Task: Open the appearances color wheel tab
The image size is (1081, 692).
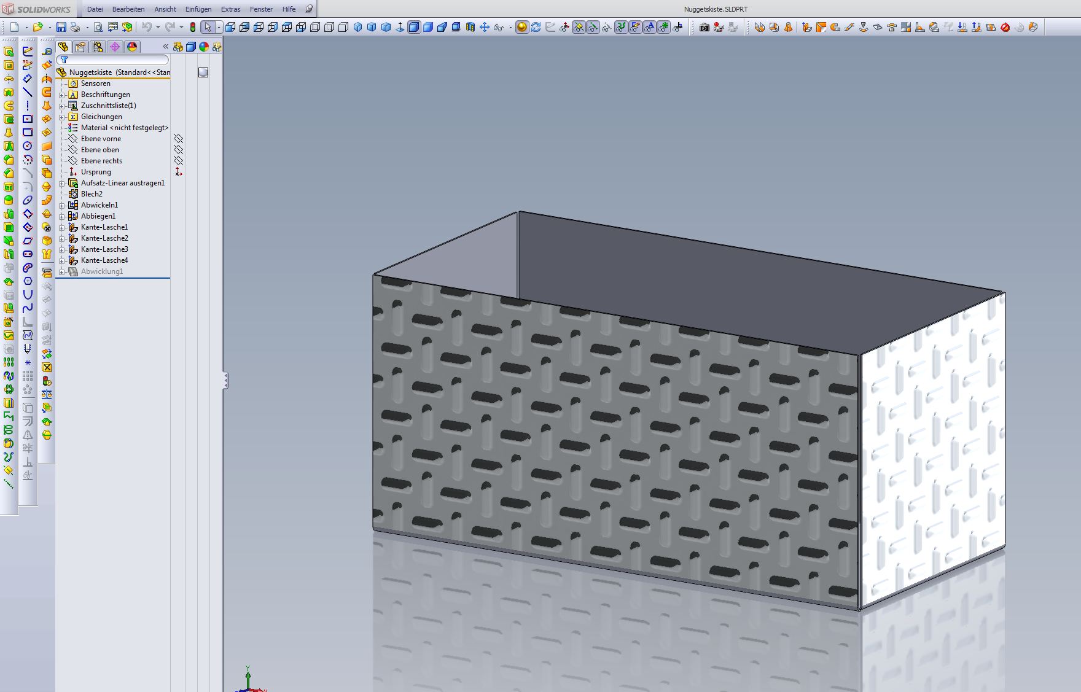Action: coord(131,47)
